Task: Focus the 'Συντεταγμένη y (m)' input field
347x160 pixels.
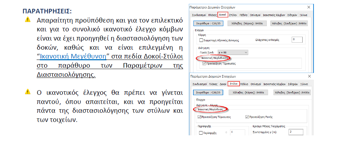Action: coord(295,132)
